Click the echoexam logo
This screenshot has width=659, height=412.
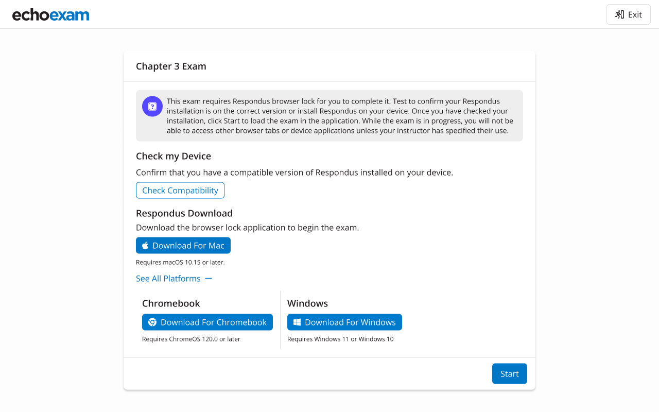point(50,14)
